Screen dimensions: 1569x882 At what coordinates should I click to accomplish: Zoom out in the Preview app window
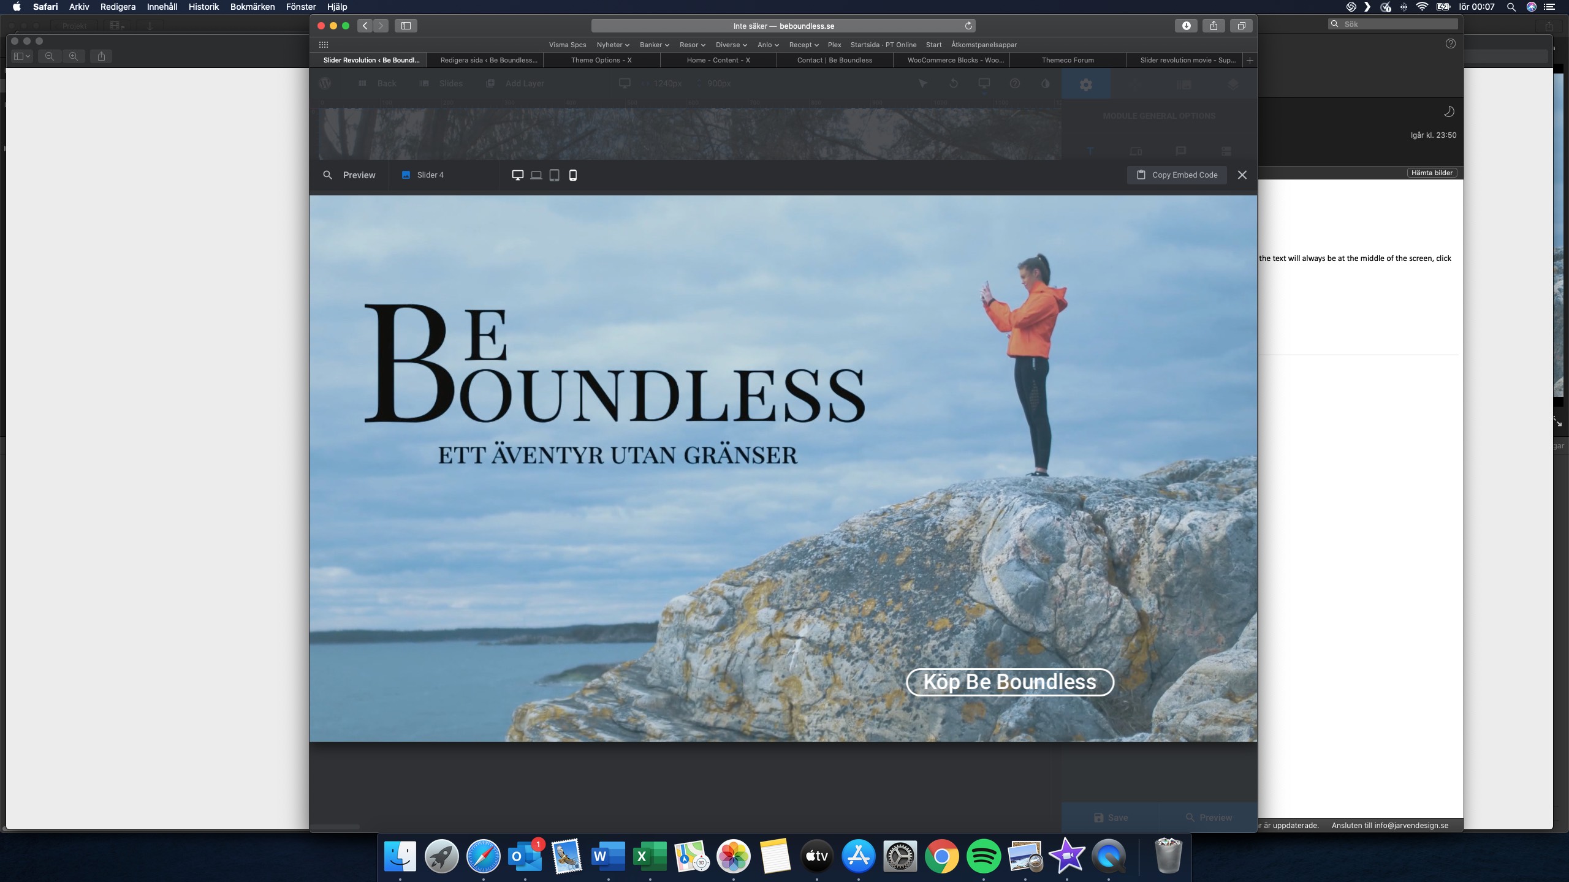coord(50,56)
